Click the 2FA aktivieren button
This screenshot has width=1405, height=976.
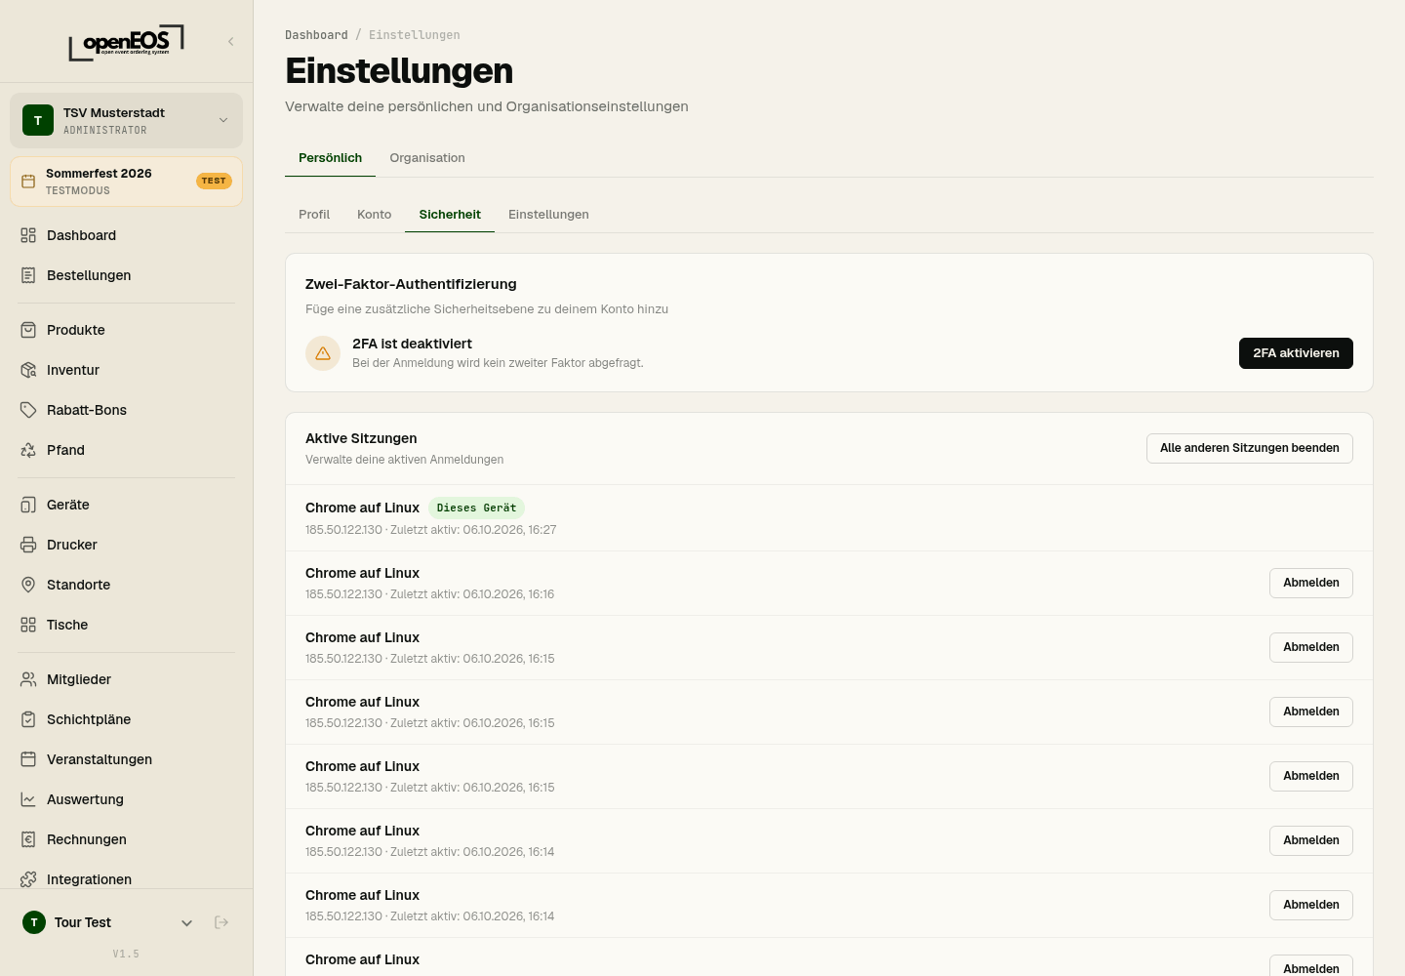(1296, 353)
